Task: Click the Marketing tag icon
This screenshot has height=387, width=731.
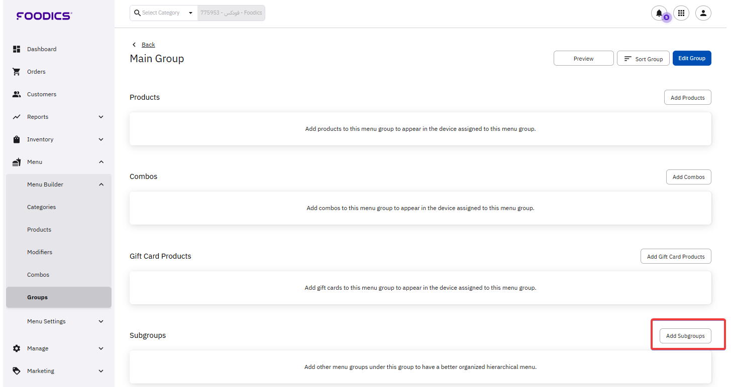Action: (x=17, y=371)
